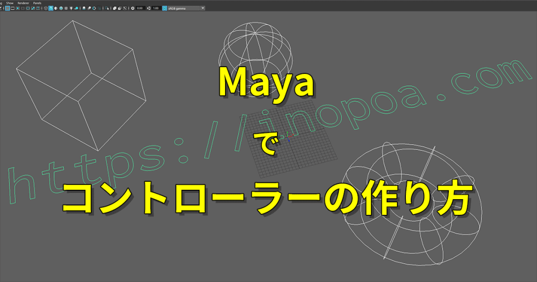Click the Gamma value field 1.00

point(156,8)
